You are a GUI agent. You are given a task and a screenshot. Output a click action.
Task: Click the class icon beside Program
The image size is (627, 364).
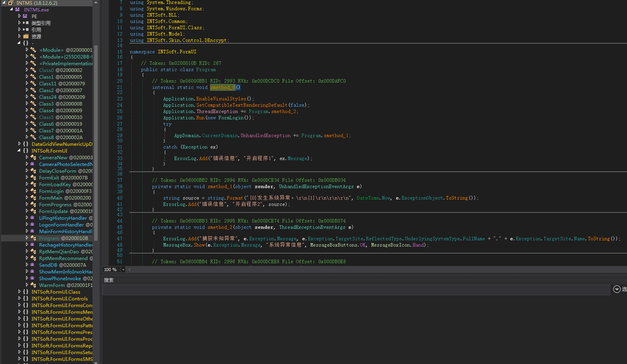tap(33, 238)
